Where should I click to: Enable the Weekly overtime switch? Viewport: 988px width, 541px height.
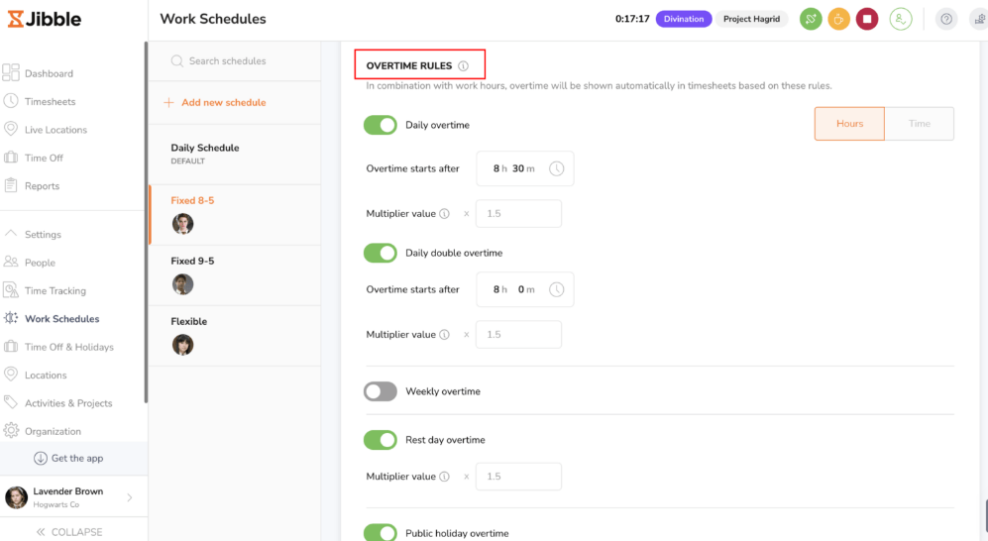tap(380, 391)
